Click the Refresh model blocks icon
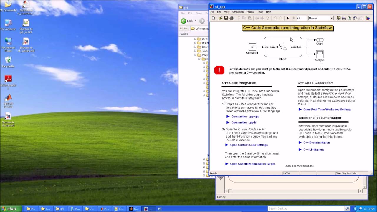377x212 pixels. (x=349, y=18)
